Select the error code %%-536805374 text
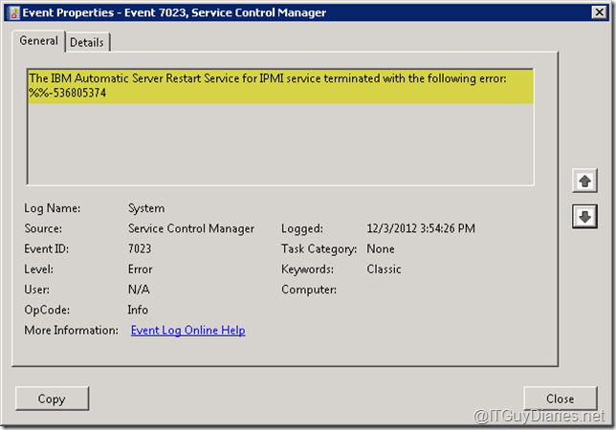This screenshot has height=430, width=616. [x=67, y=94]
